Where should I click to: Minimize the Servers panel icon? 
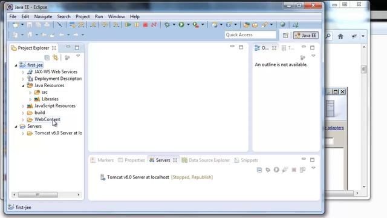point(304,159)
